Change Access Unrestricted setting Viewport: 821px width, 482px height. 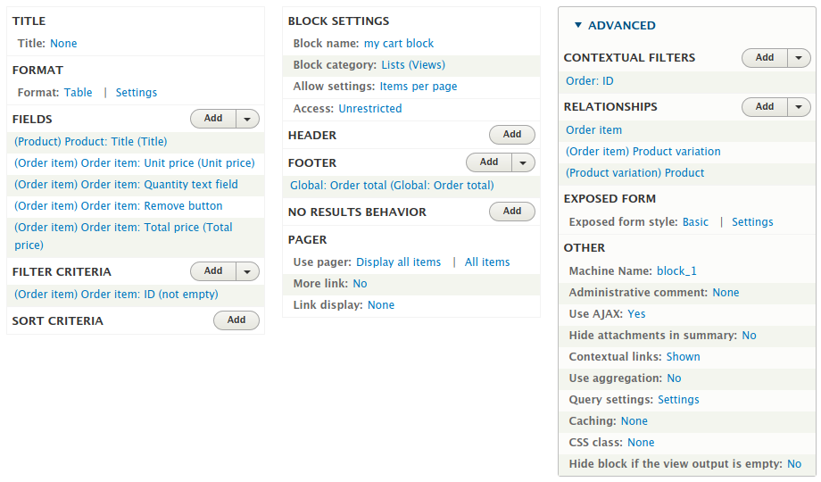tap(370, 109)
